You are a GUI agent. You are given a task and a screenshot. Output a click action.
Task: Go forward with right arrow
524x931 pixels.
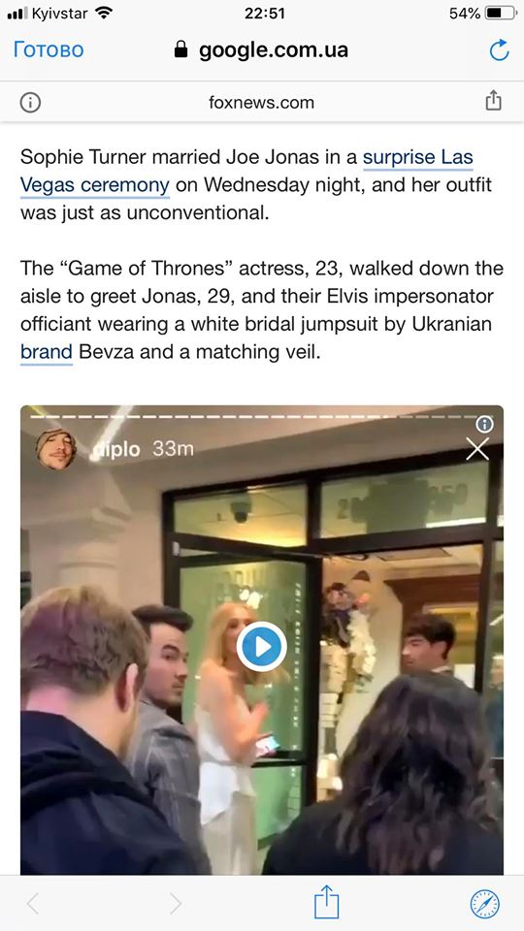click(x=176, y=904)
